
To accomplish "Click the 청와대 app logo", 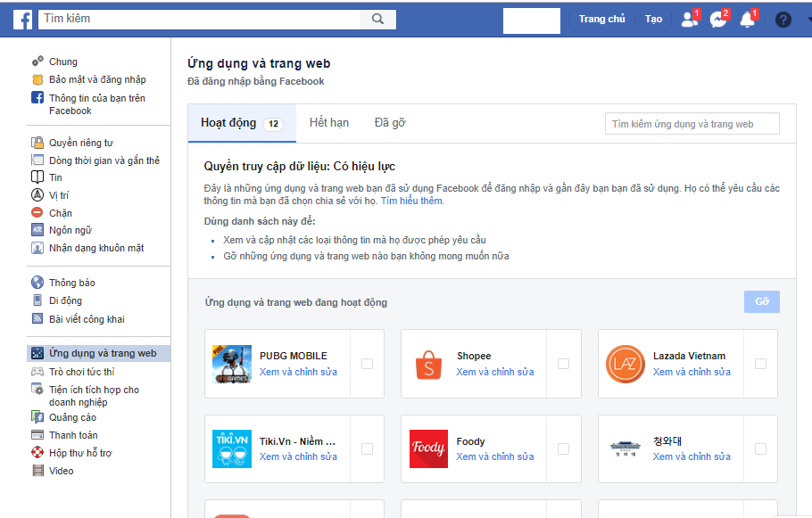I will pyautogui.click(x=625, y=448).
